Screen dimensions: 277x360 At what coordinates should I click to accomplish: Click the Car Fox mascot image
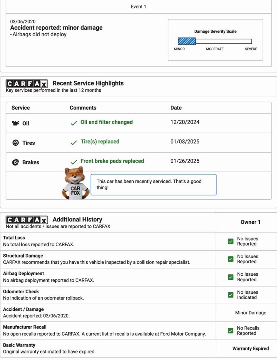point(75,184)
